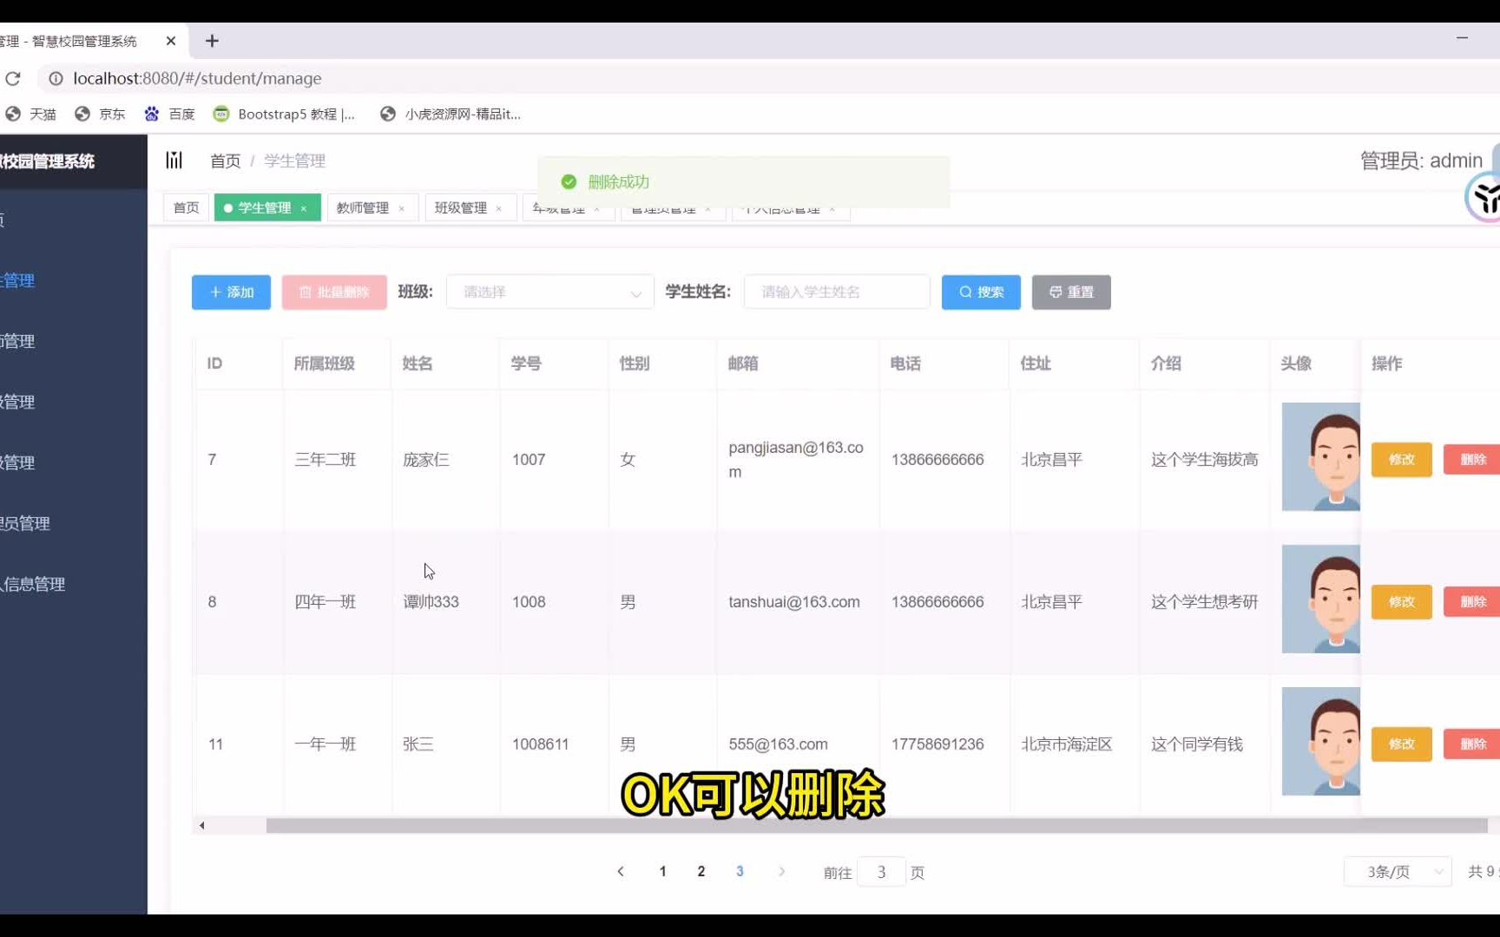Screen dimensions: 1500x937
Task: Close the 班级管理 tag tab
Action: (499, 208)
